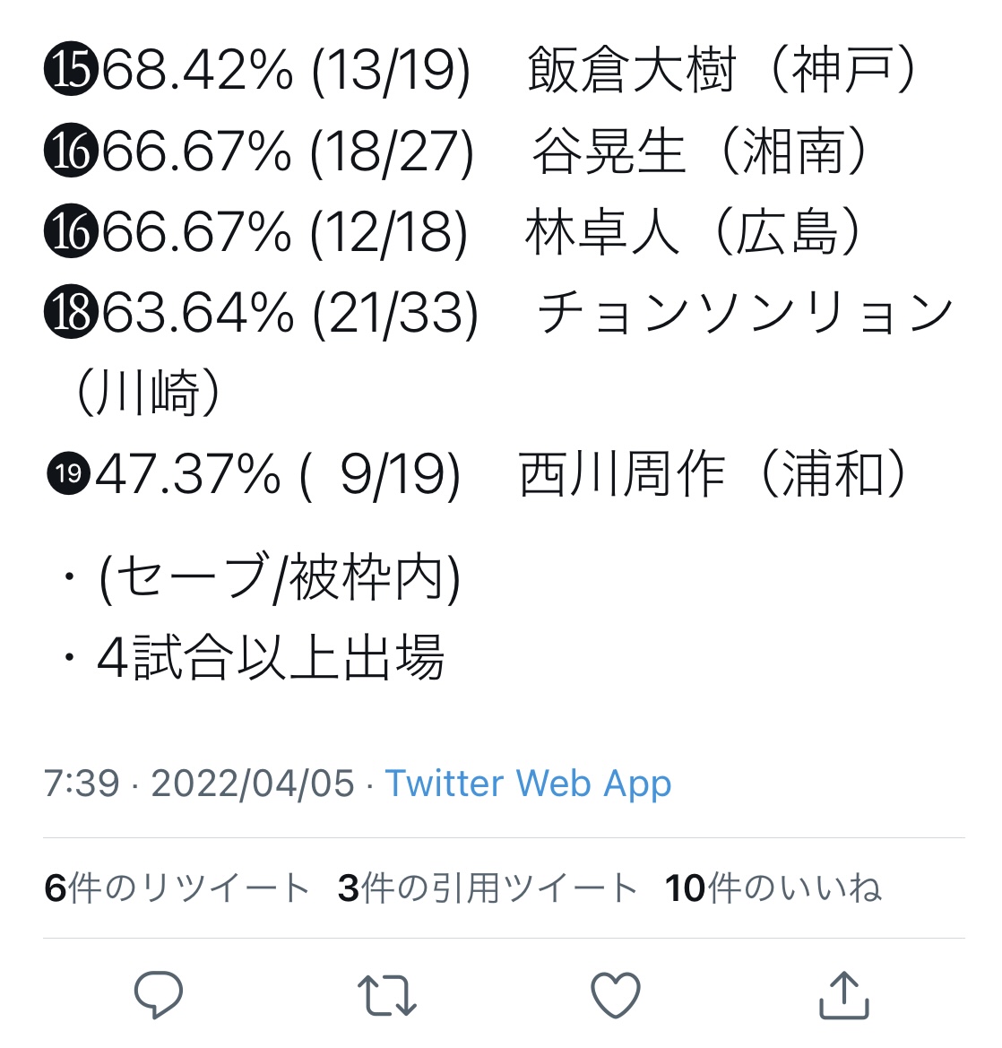Open the Twitter Web App source link

pyautogui.click(x=528, y=784)
